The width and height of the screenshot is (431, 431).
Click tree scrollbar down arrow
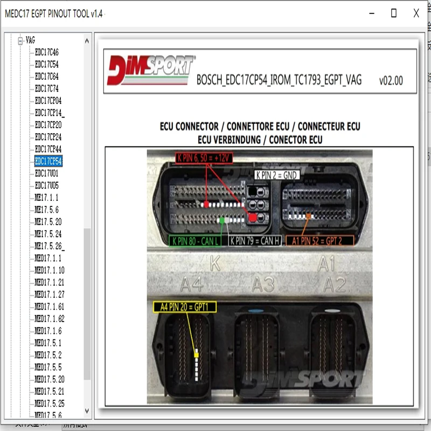(87, 411)
